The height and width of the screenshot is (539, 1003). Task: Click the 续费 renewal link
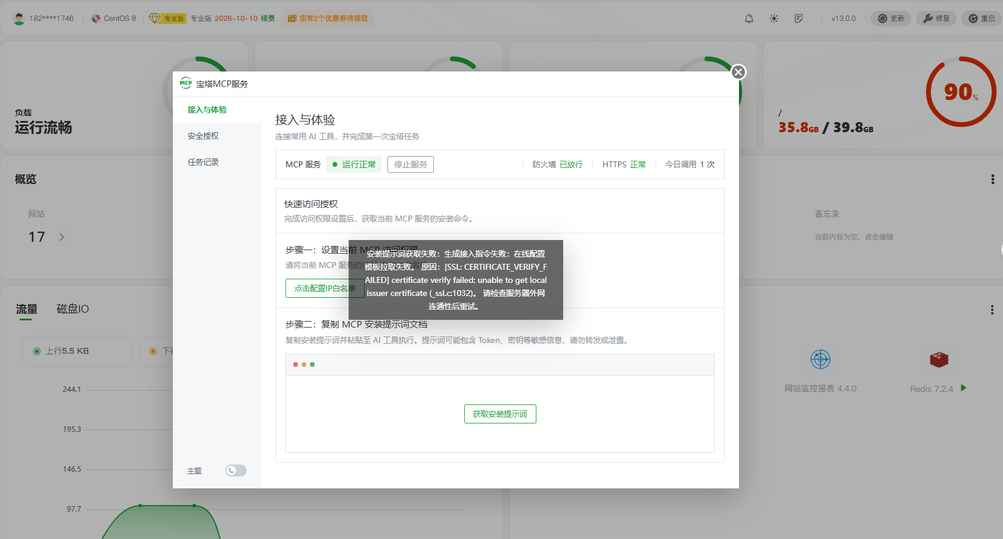tap(268, 18)
